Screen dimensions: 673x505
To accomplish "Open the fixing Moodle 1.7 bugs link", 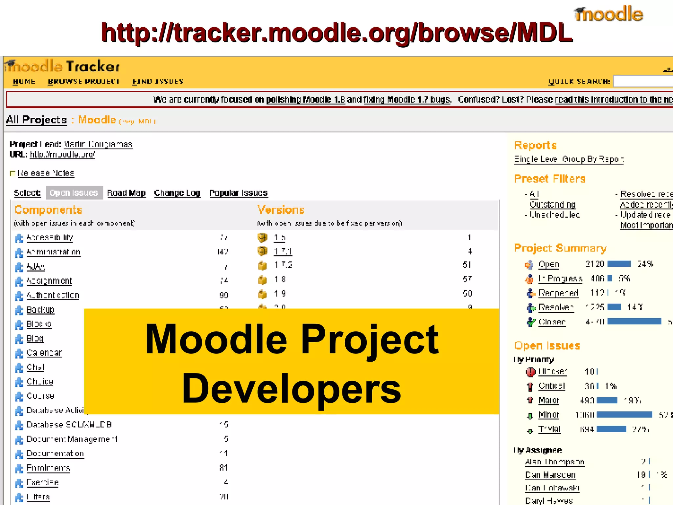I will (407, 100).
